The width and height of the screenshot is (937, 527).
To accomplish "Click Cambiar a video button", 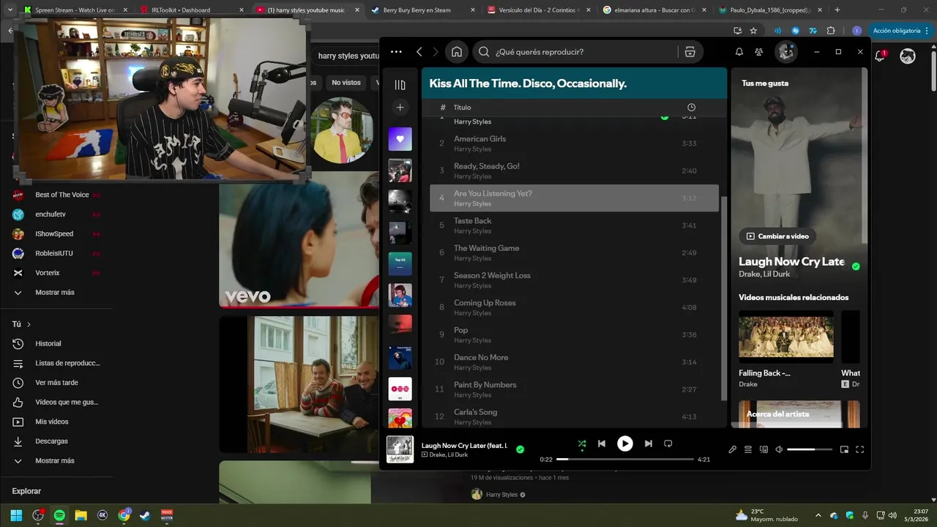I will pyautogui.click(x=777, y=236).
